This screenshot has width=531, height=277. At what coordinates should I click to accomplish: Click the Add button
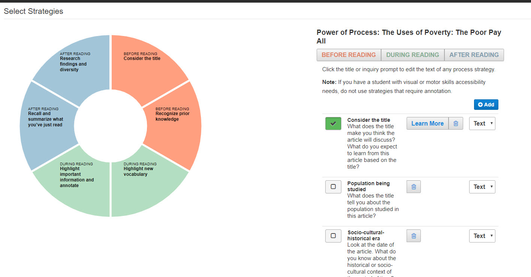pos(486,105)
